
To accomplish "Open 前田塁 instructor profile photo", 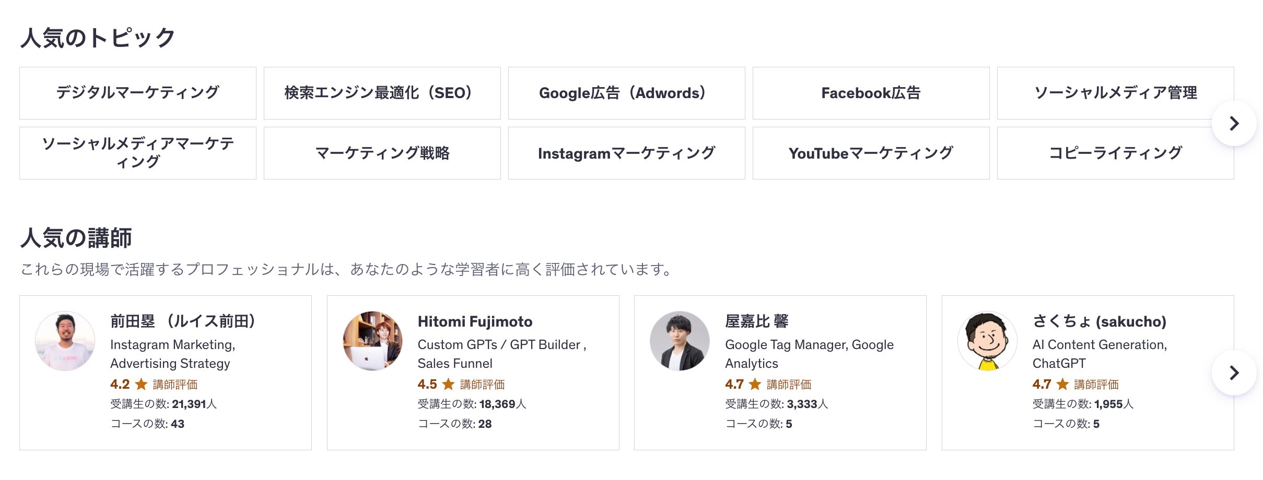I will [x=65, y=341].
